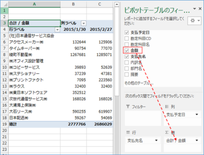Viewport: 204px width, 155px height.
Task: Close the PivotTable field list pane
Action: tap(200, 9)
